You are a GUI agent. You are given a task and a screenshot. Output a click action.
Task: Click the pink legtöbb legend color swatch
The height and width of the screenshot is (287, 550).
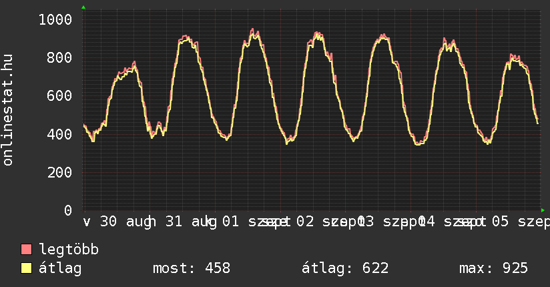coord(26,249)
